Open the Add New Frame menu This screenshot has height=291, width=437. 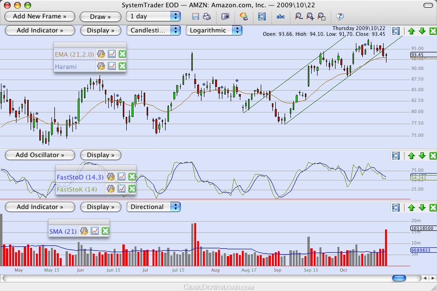[40, 16]
